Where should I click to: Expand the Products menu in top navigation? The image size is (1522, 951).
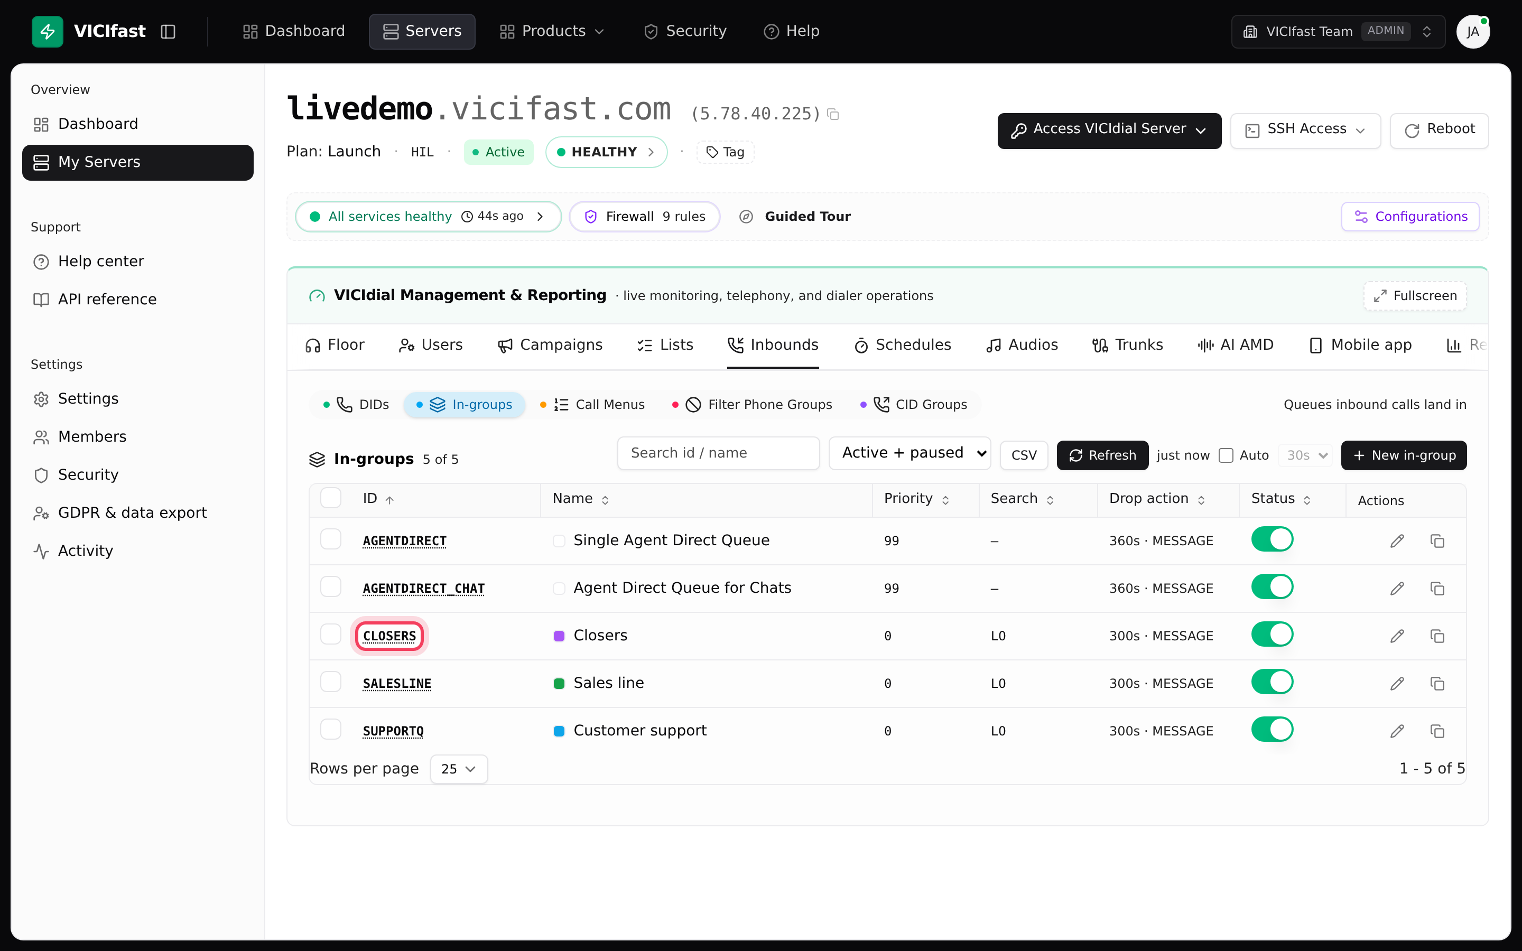tap(552, 32)
